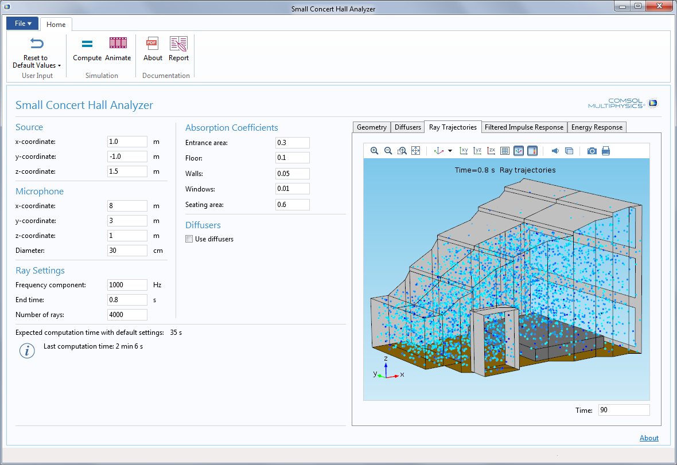This screenshot has height=465, width=677.
Task: Click the Zoom Out icon in graphics toolbar
Action: click(x=388, y=151)
